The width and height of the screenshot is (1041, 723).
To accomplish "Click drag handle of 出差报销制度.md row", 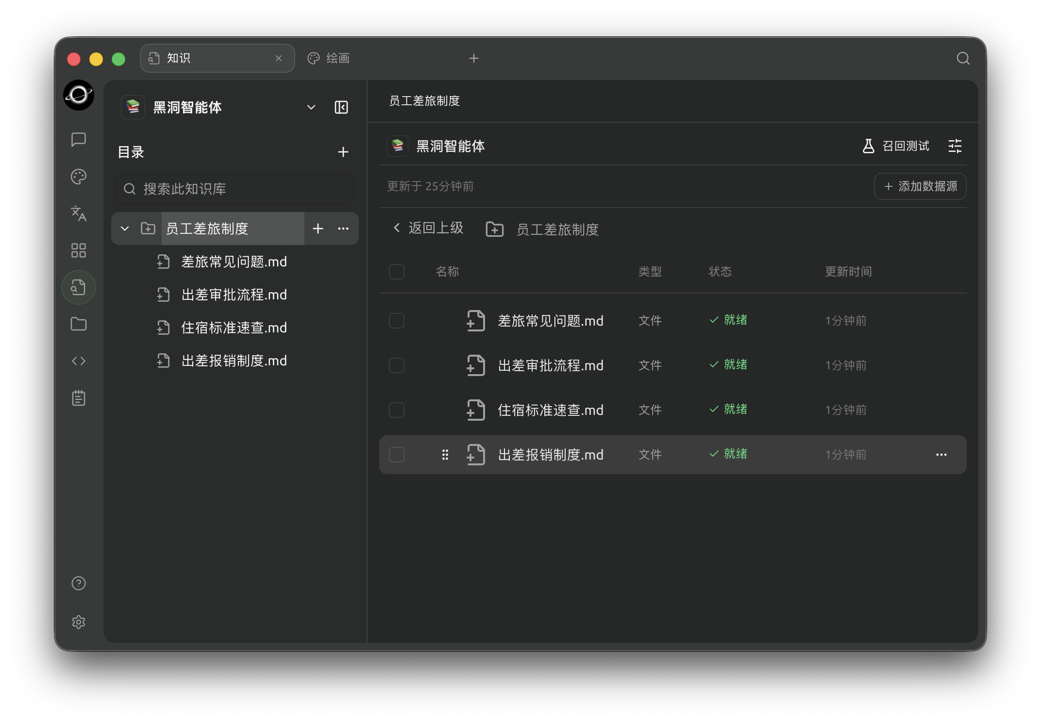I will click(x=445, y=455).
